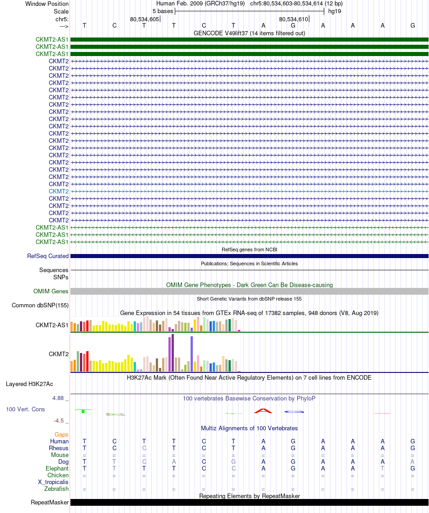The width and height of the screenshot is (429, 513).
Task: Click the "Layered H3K27Ac" track label
Action: tap(29, 384)
